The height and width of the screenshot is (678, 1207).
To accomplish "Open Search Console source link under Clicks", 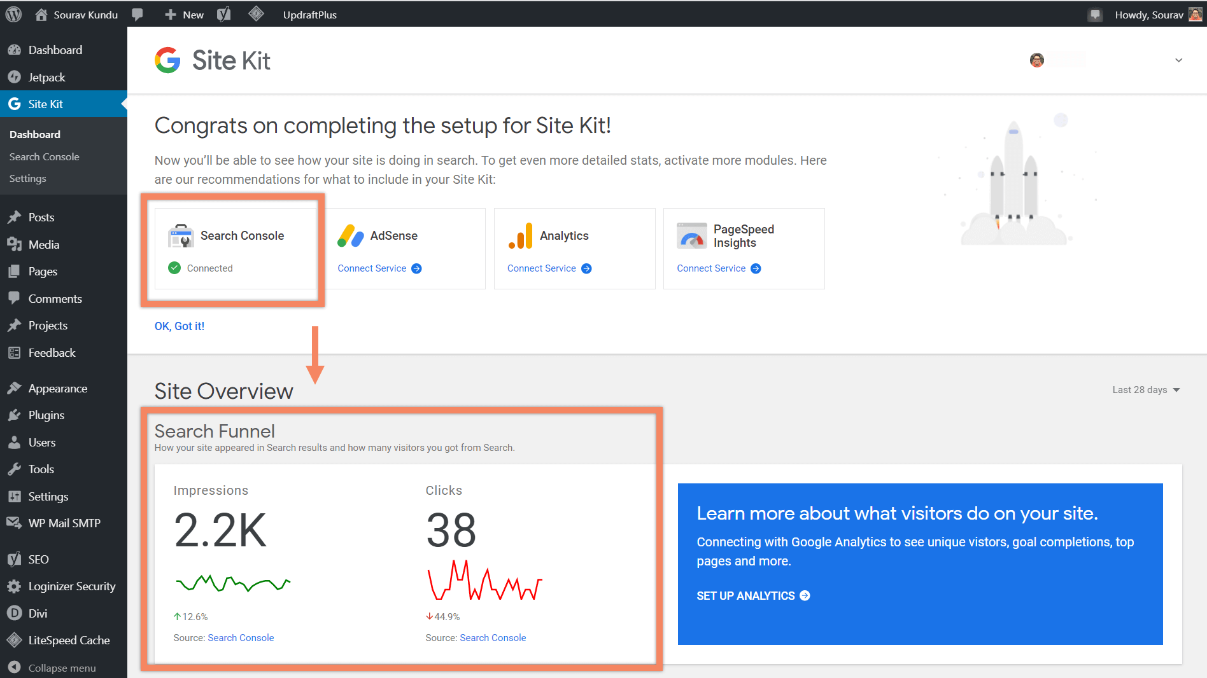I will click(493, 638).
